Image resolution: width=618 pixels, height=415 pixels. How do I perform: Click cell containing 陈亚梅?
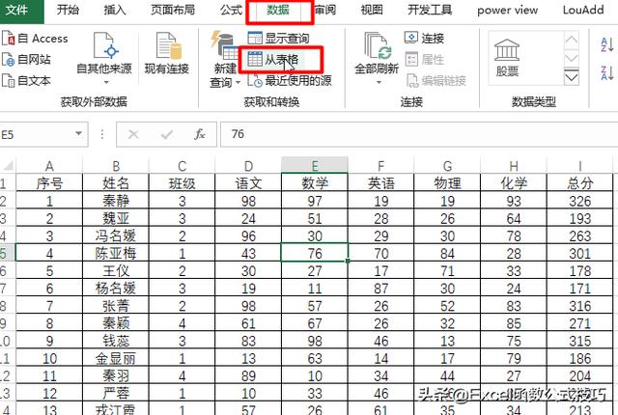coord(116,253)
